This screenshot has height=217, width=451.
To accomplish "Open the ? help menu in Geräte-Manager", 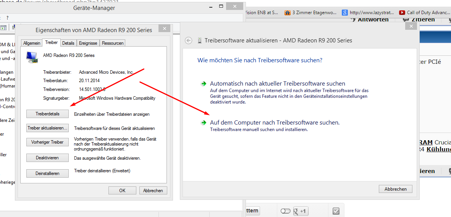I will click(8, 18).
